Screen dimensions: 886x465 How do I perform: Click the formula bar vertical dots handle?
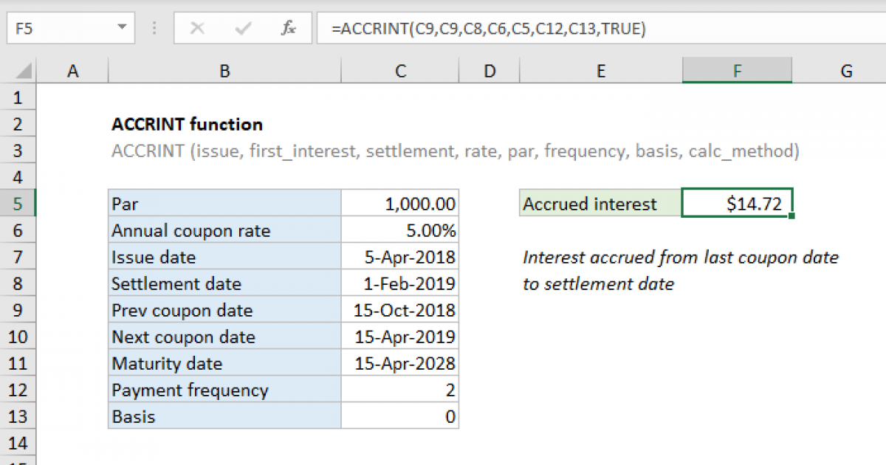[154, 29]
